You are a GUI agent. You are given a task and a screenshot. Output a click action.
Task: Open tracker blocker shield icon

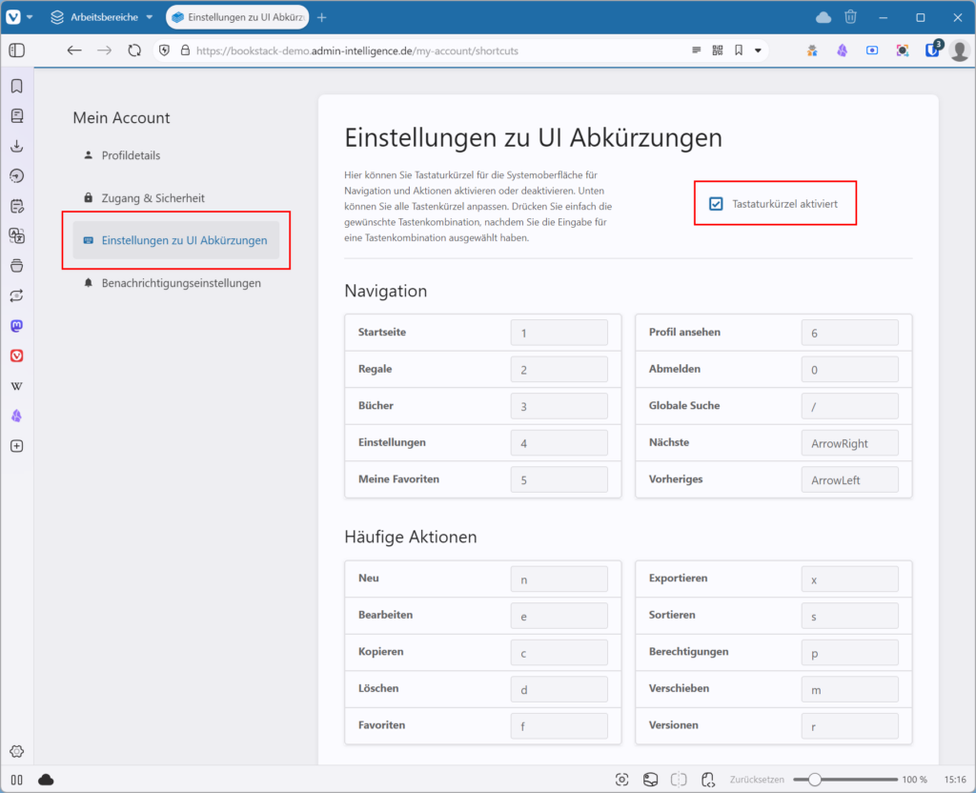pos(164,51)
